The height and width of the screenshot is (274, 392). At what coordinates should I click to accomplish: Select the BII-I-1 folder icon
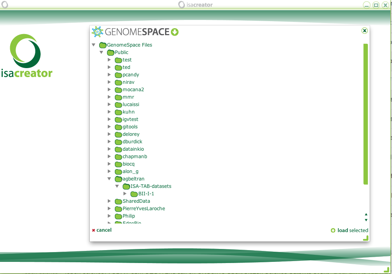(x=134, y=194)
